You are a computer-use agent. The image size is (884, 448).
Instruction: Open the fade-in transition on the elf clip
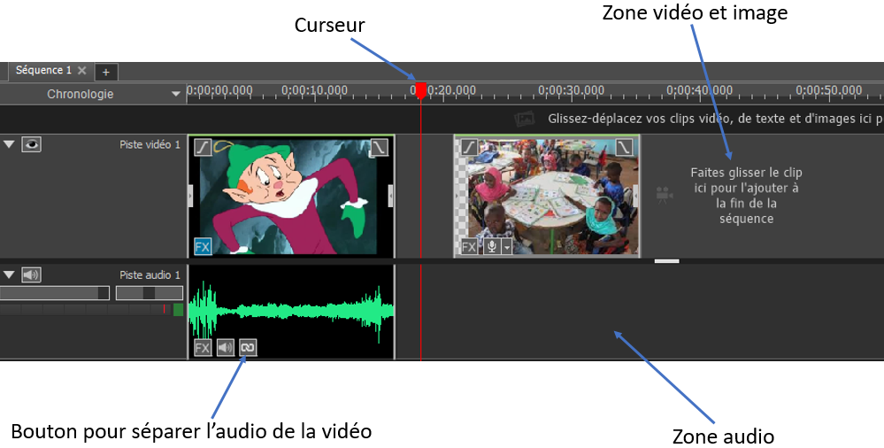[203, 147]
